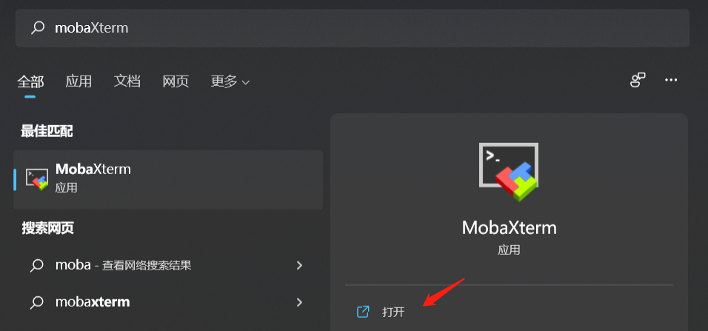The width and height of the screenshot is (708, 331).
Task: Click into the mobaXterm search field
Action: (x=353, y=28)
